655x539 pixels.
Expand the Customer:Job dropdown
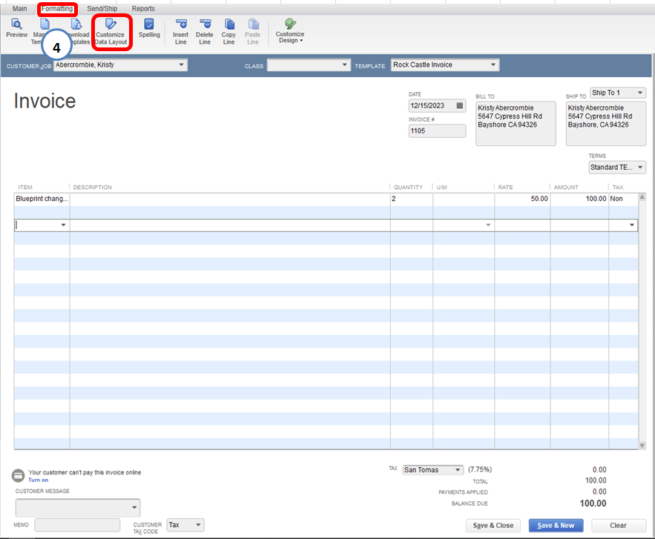(x=181, y=65)
